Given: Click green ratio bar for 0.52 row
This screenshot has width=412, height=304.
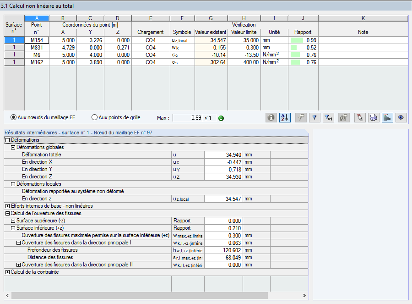Looking at the screenshot, I should click(x=293, y=48).
